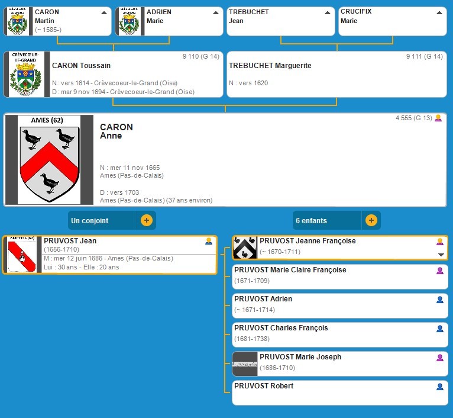The width and height of the screenshot is (453, 418).
Task: Expand descendants arrow for PRUVOST Jeanne Françoise
Action: coord(440,255)
